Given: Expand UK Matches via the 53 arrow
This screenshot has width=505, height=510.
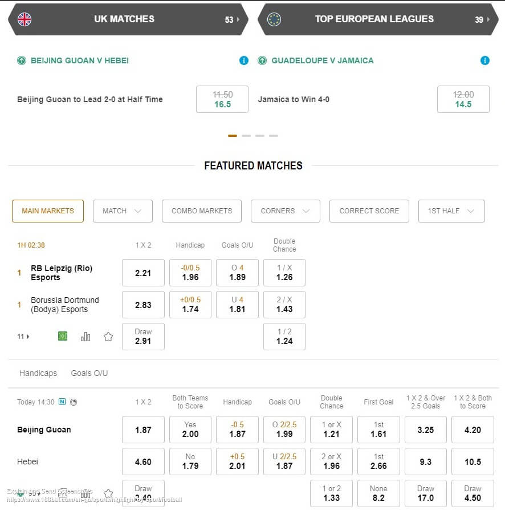Looking at the screenshot, I should coord(232,19).
